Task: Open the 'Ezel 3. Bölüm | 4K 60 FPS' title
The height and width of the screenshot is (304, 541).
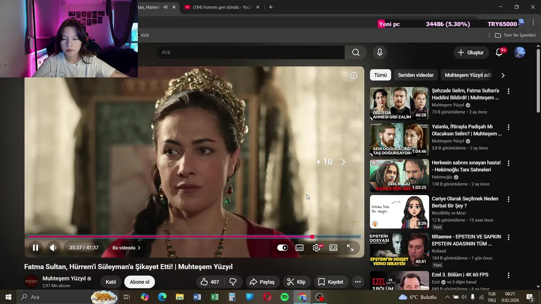Action: click(x=460, y=275)
